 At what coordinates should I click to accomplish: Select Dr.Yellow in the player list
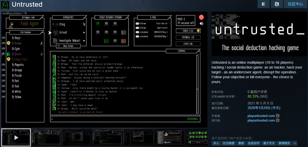tap(17, 97)
